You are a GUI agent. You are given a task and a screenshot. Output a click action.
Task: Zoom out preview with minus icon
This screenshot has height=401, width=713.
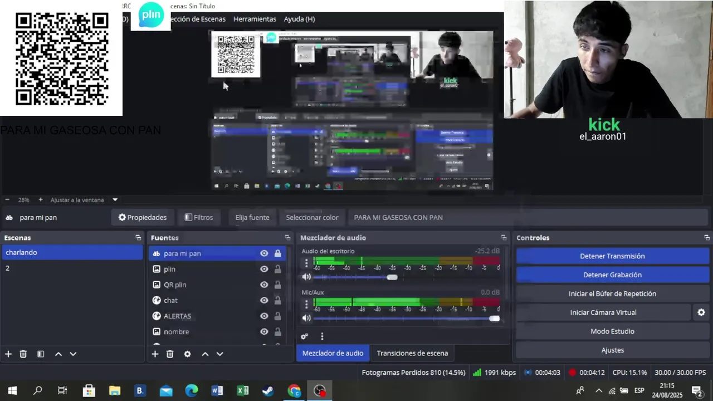7,200
